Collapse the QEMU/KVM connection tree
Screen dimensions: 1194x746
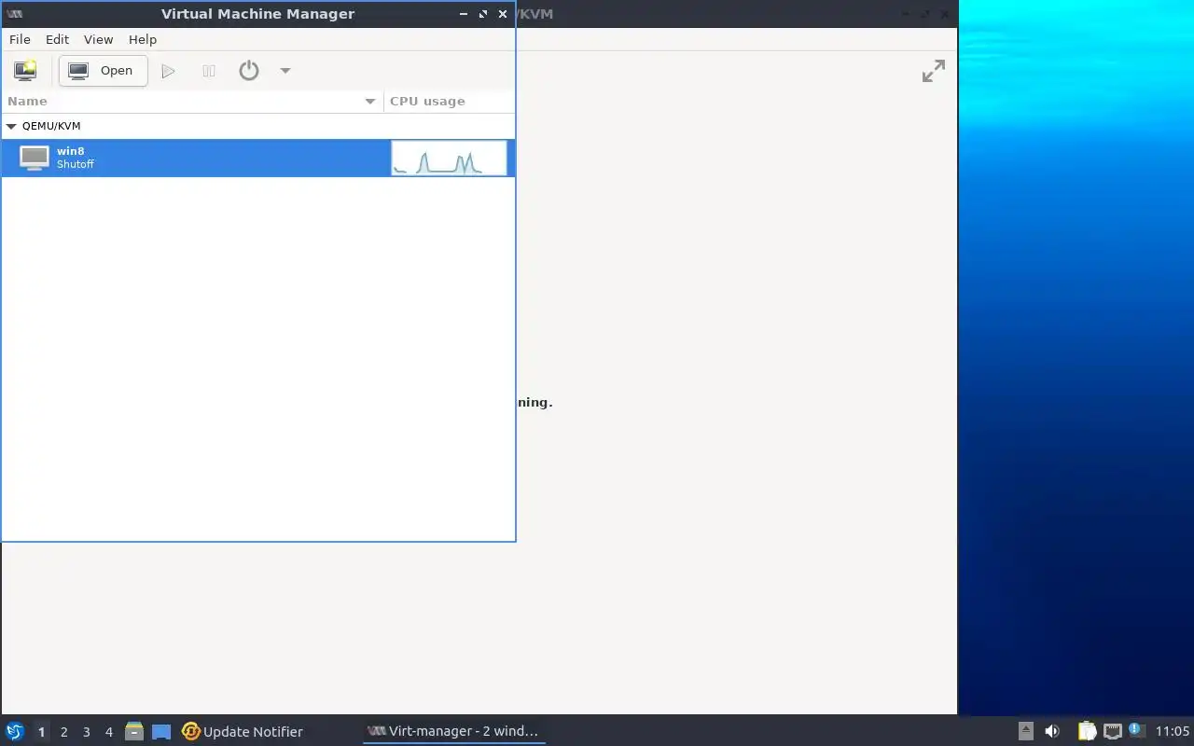click(11, 126)
